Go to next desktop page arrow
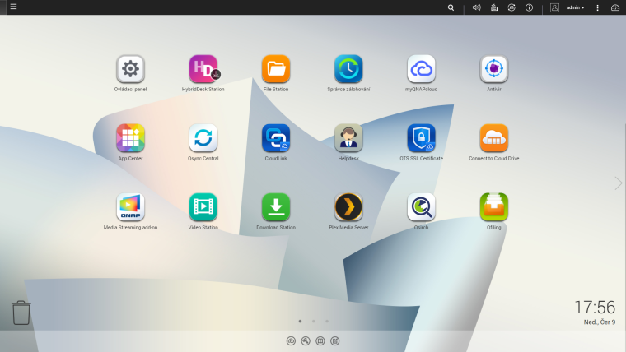Viewport: 626px width, 352px height. tap(619, 183)
